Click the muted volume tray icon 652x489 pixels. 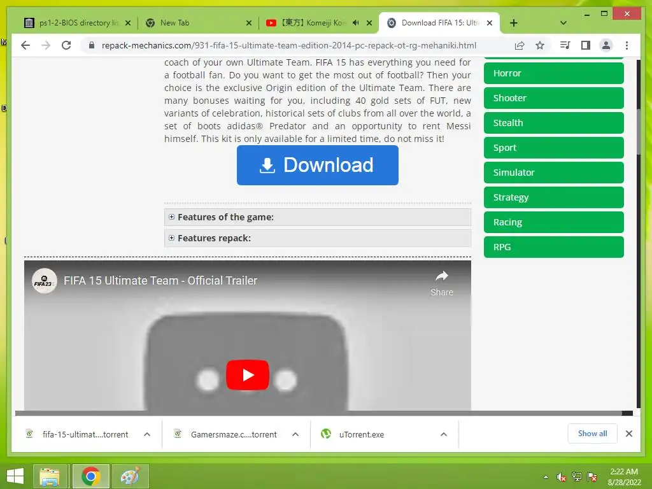click(561, 477)
